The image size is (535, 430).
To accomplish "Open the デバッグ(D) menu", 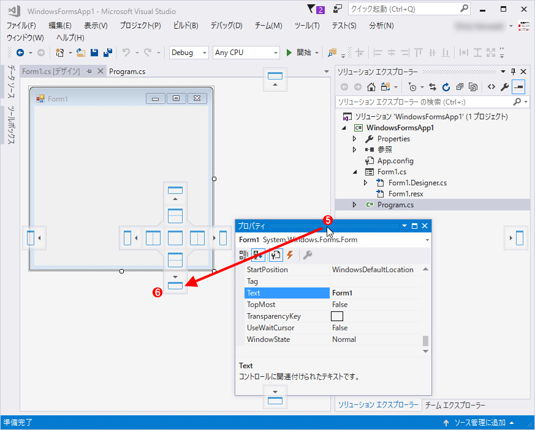I will click(x=227, y=26).
